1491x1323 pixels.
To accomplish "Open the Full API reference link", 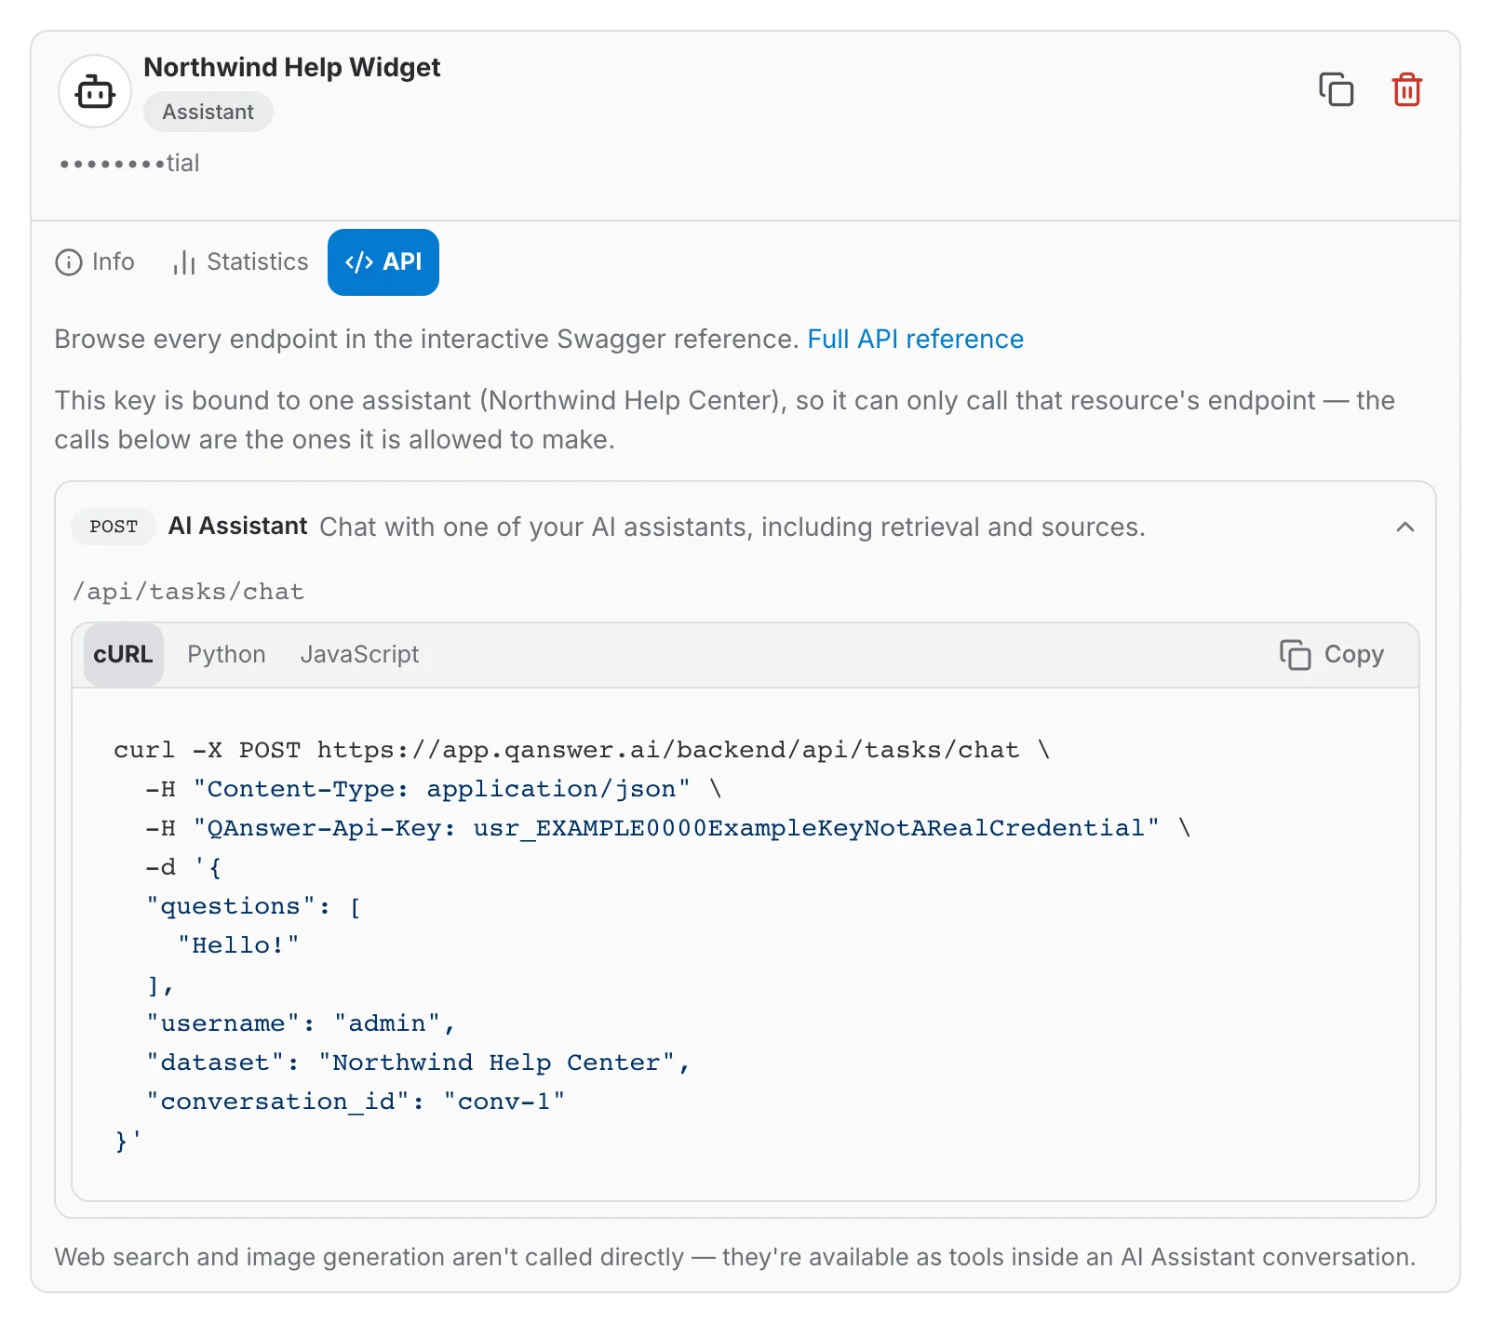I will point(915,339).
